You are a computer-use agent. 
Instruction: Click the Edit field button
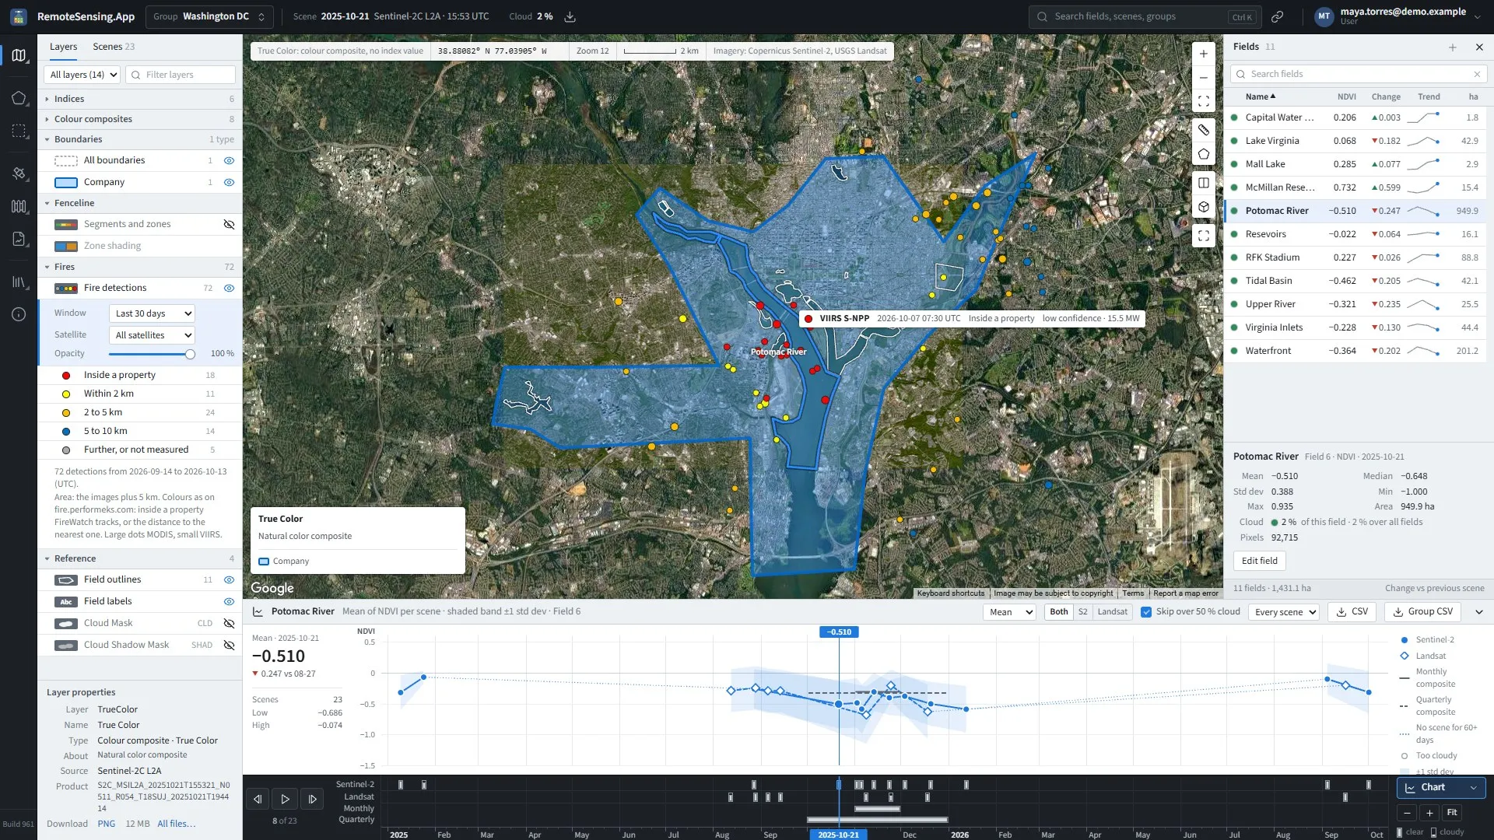[x=1259, y=561]
